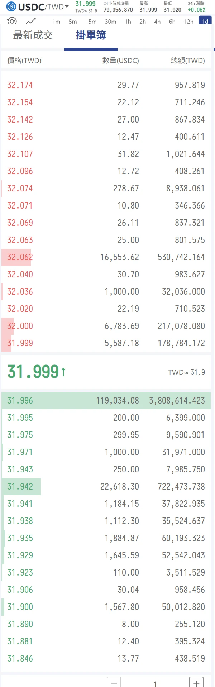Set chart interval to 1h
This screenshot has height=687, width=215.
(128, 22)
